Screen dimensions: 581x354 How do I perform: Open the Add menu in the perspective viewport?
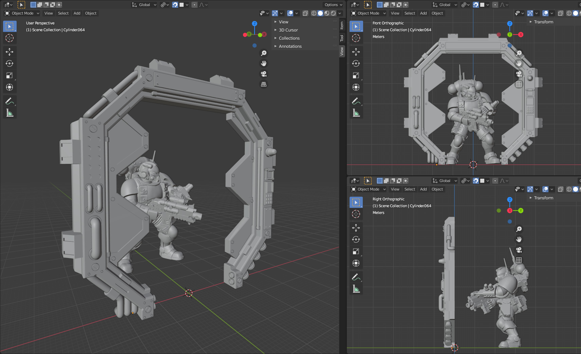coord(77,13)
